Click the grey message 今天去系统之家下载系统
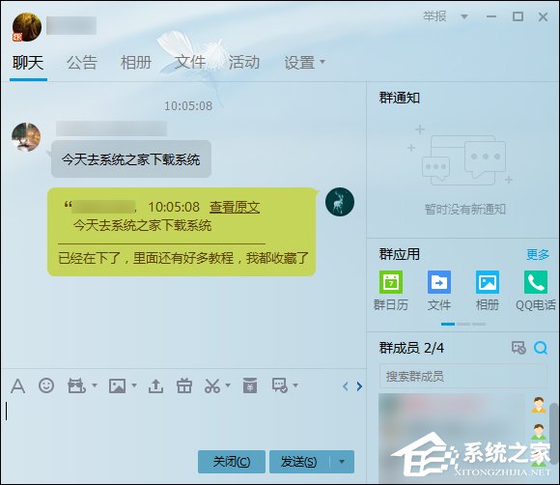This screenshot has width=560, height=485. (130, 159)
